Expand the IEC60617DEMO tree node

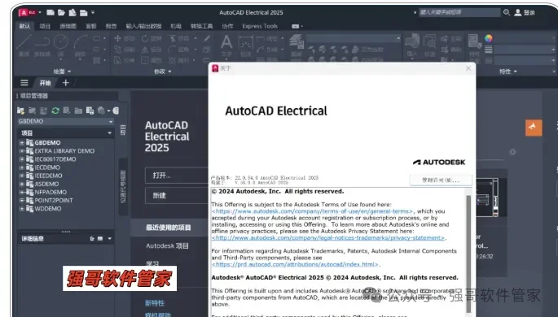tap(22, 159)
